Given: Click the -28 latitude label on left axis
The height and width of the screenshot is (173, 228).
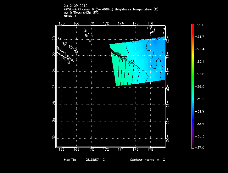Looking at the screenshot, I should [53, 103].
